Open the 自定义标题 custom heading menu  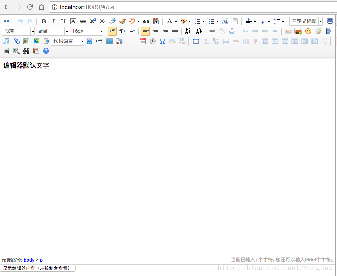[x=306, y=21]
